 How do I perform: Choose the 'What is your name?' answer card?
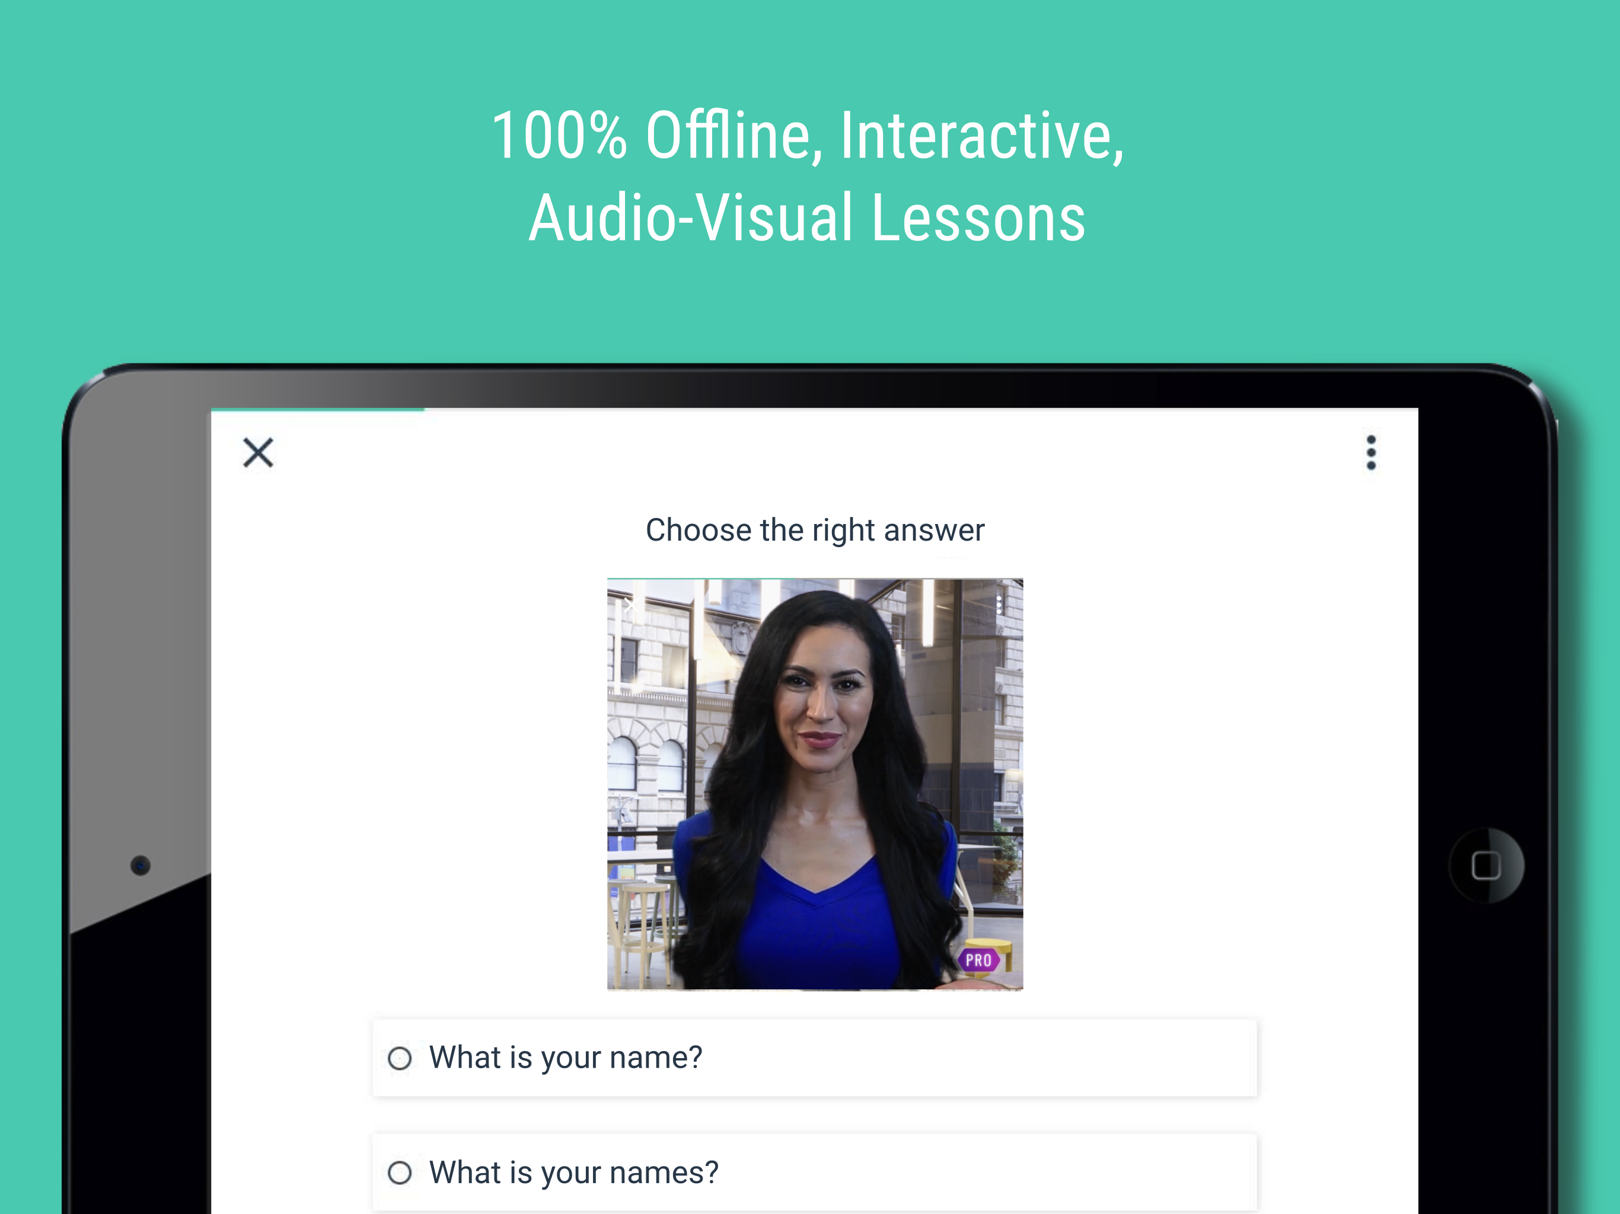(814, 1058)
